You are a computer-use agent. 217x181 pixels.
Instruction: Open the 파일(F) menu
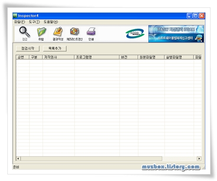[20, 22]
